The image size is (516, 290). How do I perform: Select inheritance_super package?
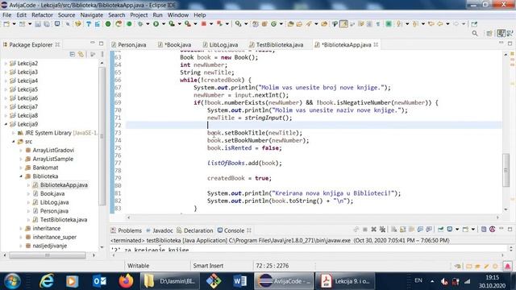pyautogui.click(x=54, y=237)
